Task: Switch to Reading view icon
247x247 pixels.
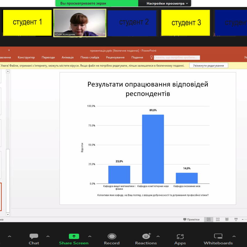Action: click(227, 219)
